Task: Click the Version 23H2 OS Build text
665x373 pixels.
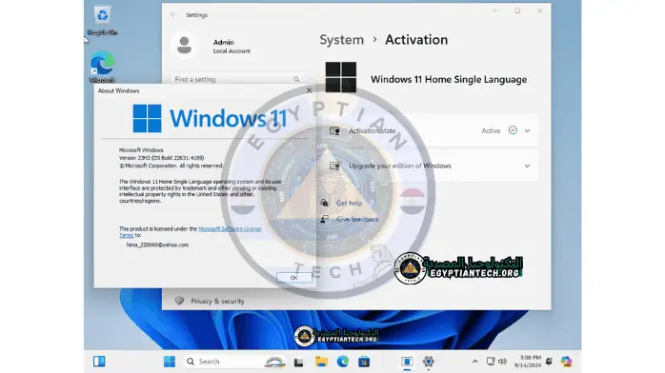Action: pos(161,158)
